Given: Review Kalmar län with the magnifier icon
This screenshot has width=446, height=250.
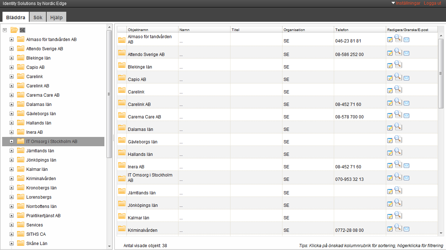Looking at the screenshot, I should [x=398, y=215].
